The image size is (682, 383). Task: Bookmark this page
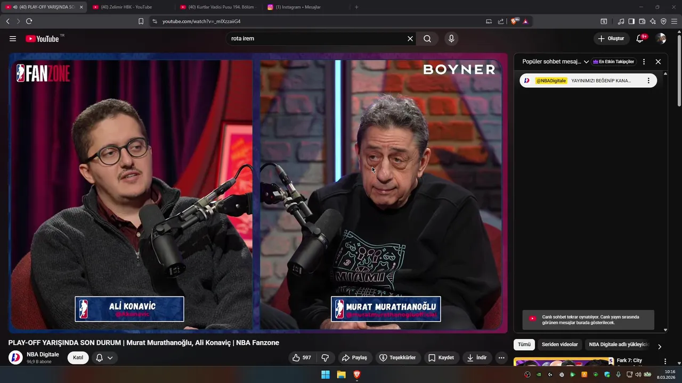click(x=141, y=21)
